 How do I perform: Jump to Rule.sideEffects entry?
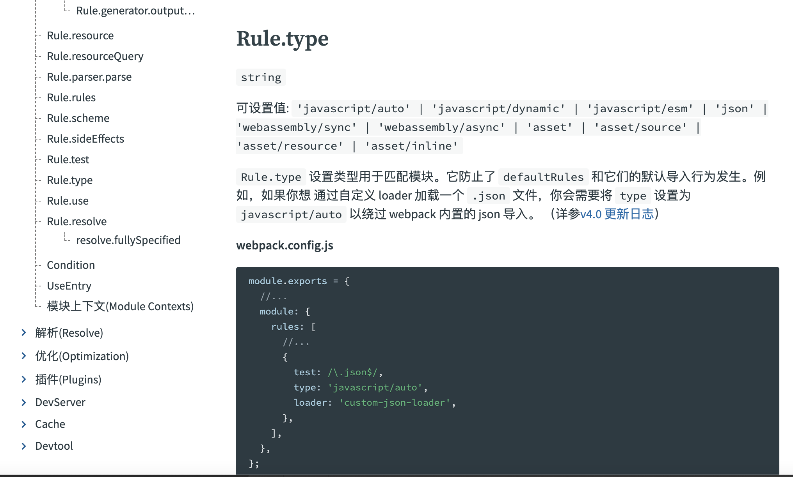85,139
